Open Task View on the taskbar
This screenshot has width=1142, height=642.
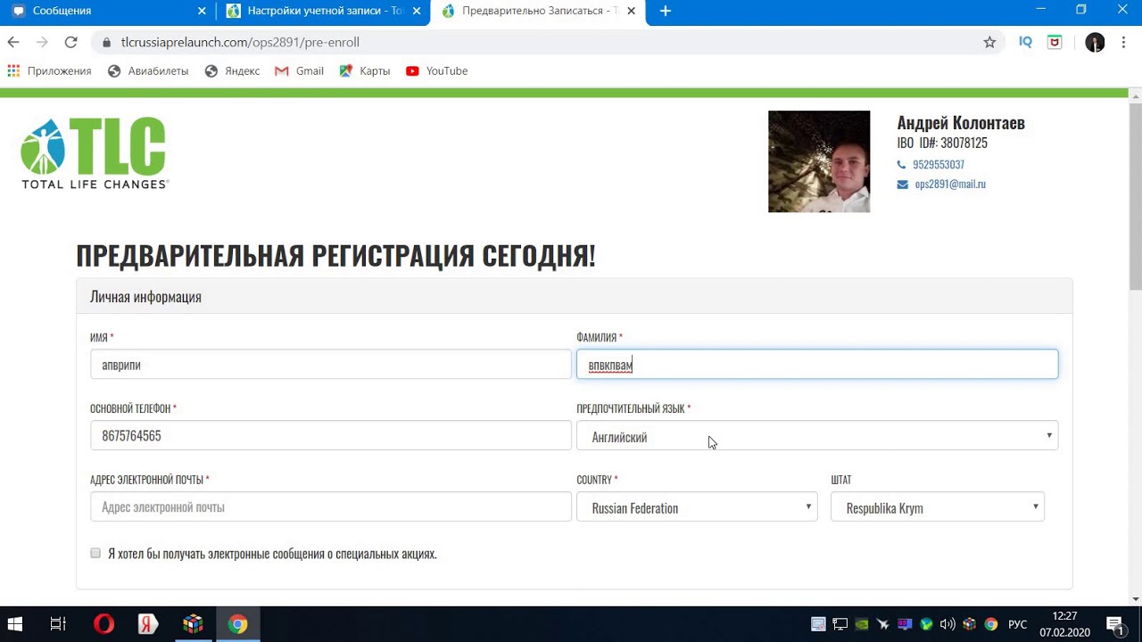coord(58,624)
